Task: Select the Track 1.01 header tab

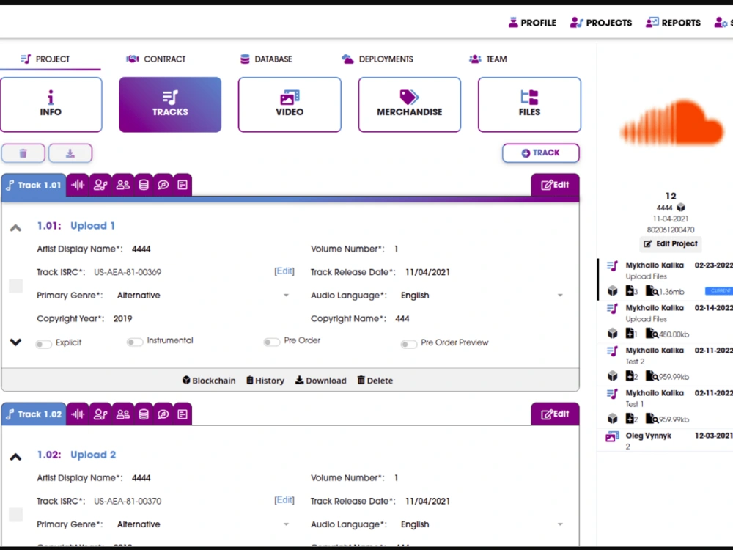Action: (34, 185)
